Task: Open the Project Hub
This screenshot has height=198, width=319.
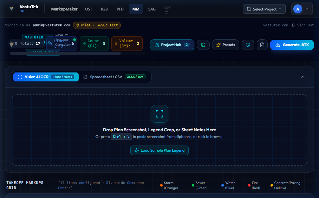Action: tap(172, 45)
